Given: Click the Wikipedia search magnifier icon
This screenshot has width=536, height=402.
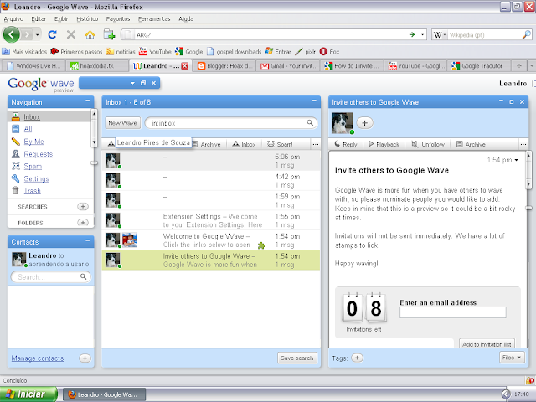Looking at the screenshot, I should click(527, 34).
